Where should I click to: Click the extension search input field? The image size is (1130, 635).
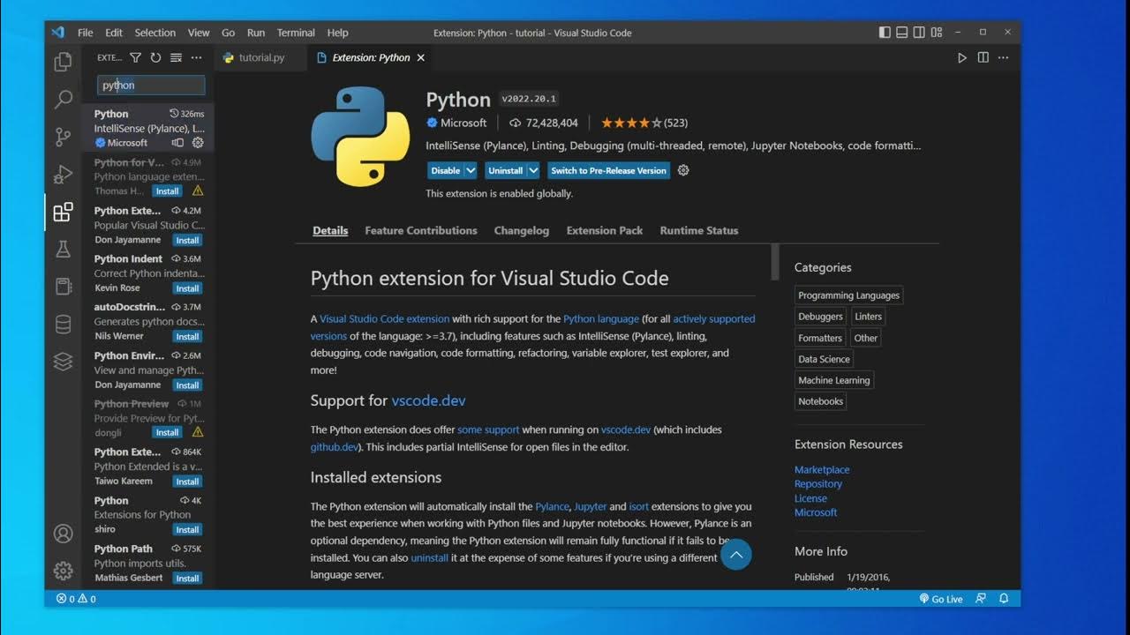coord(151,86)
